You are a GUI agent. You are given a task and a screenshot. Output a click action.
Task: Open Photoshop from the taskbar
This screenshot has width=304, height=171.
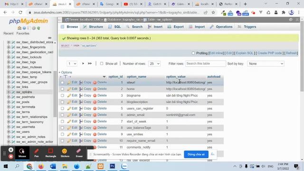112,166
